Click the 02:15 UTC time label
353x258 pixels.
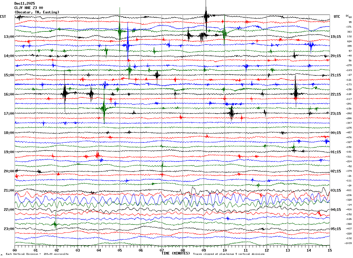[336, 171]
